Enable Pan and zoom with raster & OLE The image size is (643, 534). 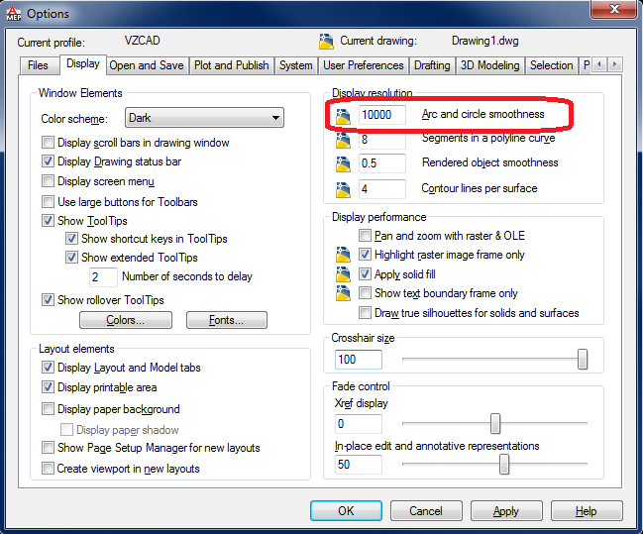click(365, 236)
